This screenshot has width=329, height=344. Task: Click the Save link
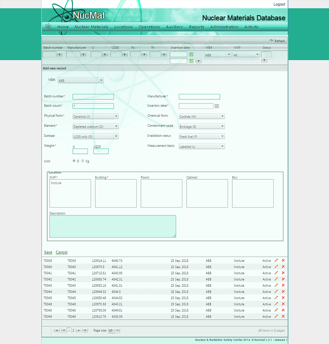[48, 252]
